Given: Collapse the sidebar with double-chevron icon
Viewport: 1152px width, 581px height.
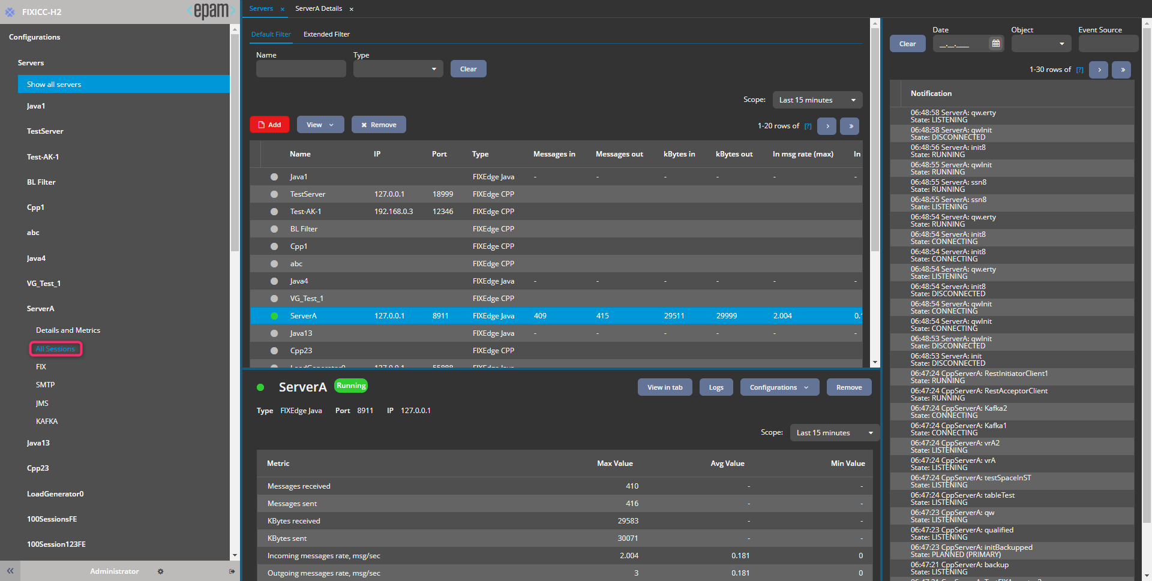Looking at the screenshot, I should 10,571.
